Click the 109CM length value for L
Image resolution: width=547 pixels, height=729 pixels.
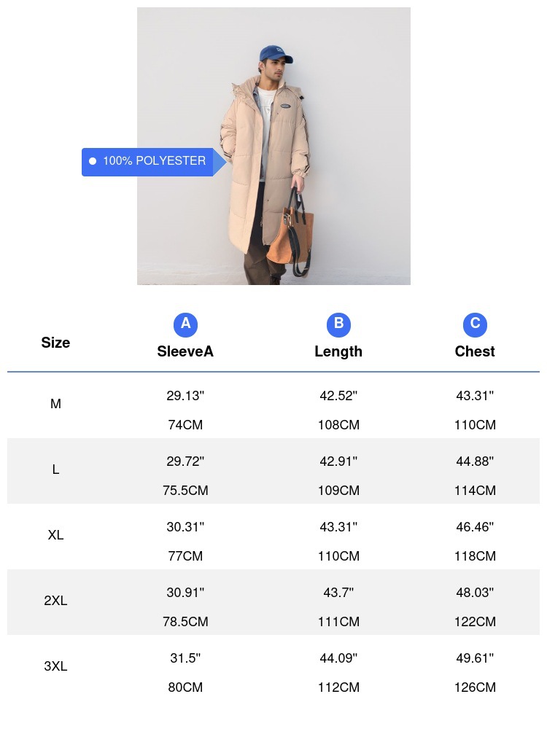338,491
